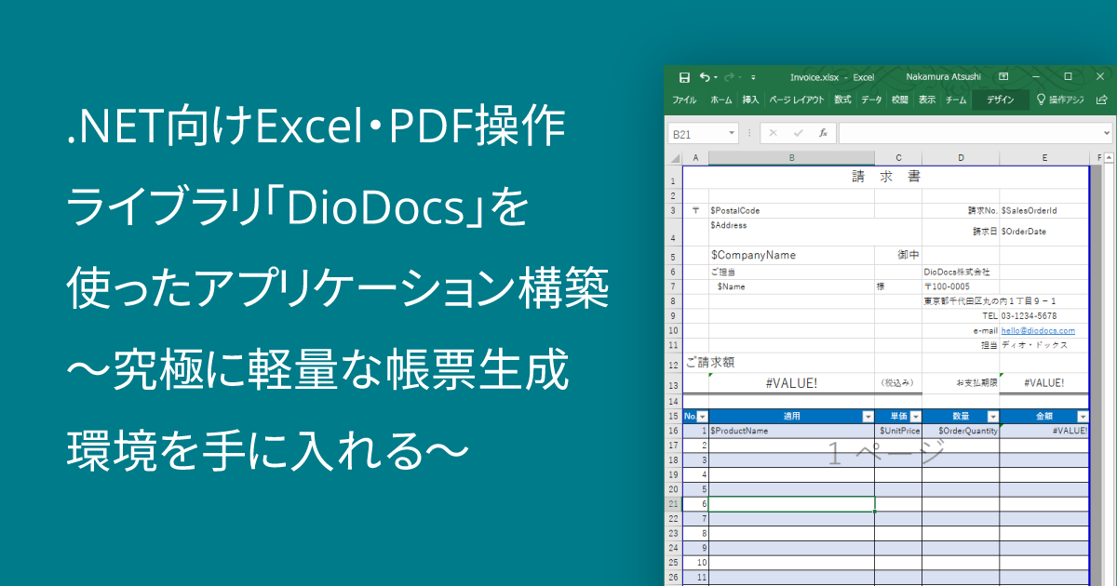The width and height of the screenshot is (1117, 586).
Task: Select the 03-1234-5678 phone cell
Action: 1043,315
